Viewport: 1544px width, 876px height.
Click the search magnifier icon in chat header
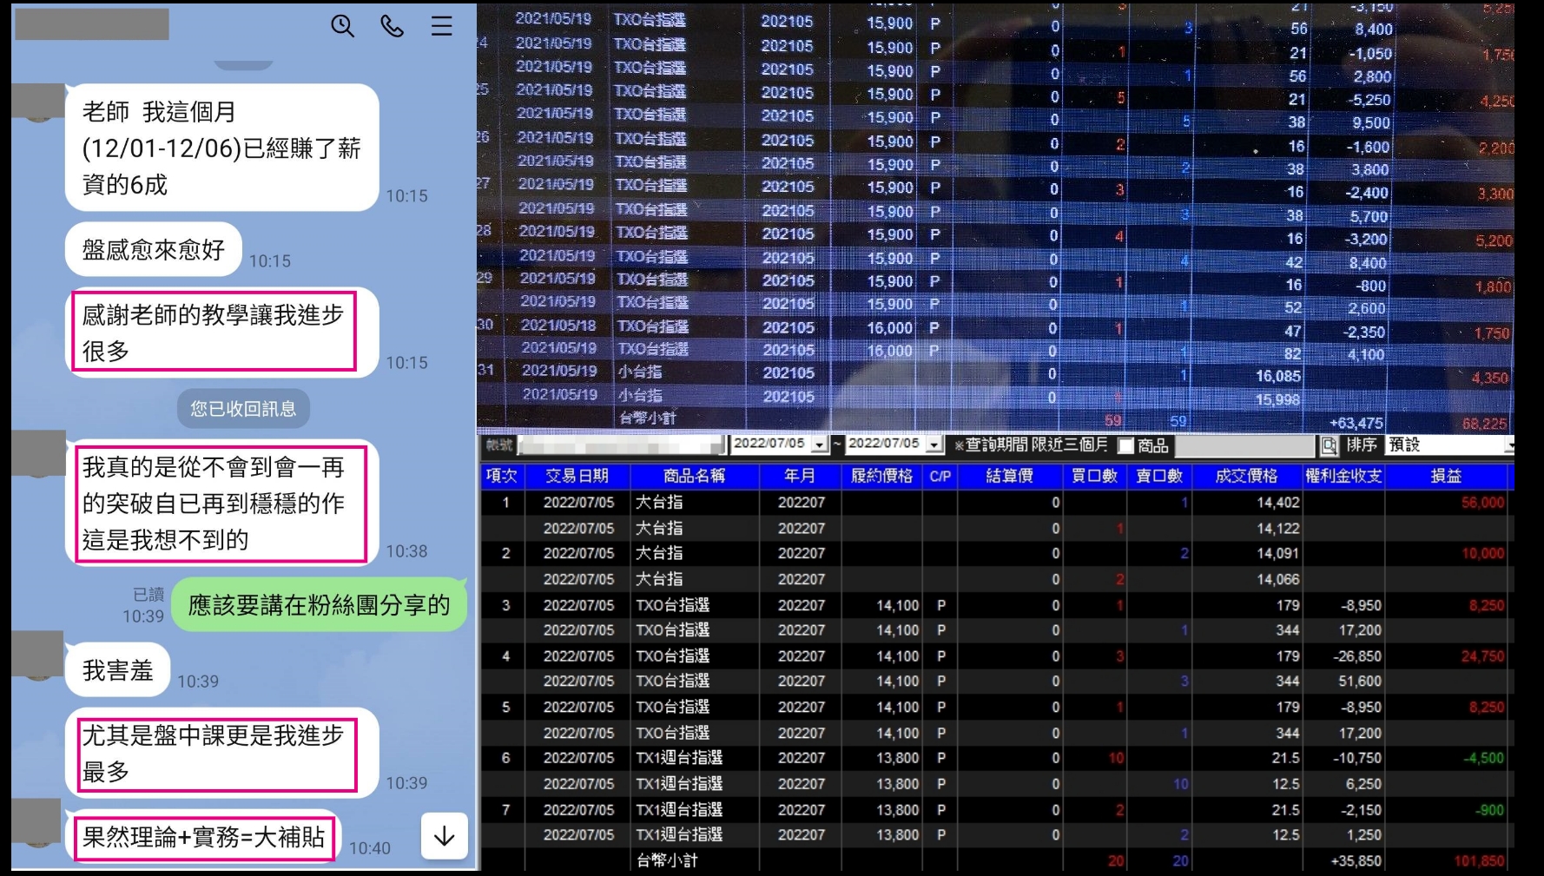tap(342, 26)
